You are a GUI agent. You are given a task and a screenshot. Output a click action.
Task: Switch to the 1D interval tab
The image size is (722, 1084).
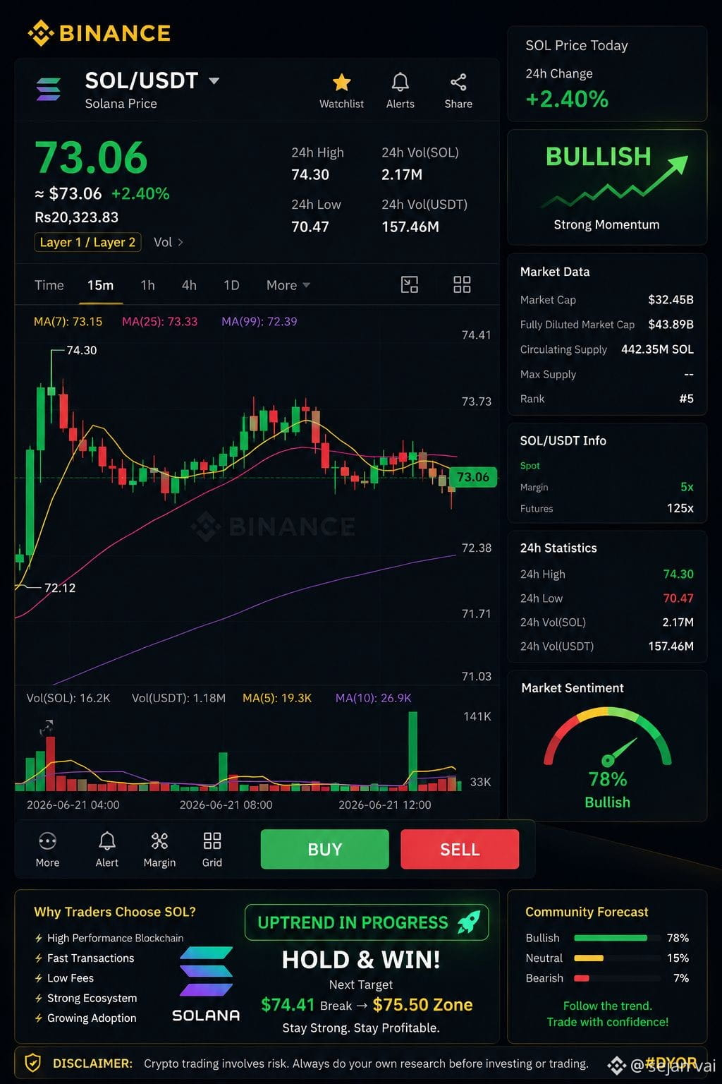point(231,285)
